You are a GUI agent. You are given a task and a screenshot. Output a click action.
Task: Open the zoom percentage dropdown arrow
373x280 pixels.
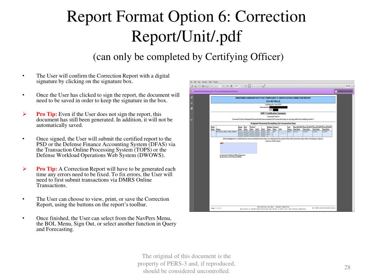click(x=240, y=86)
